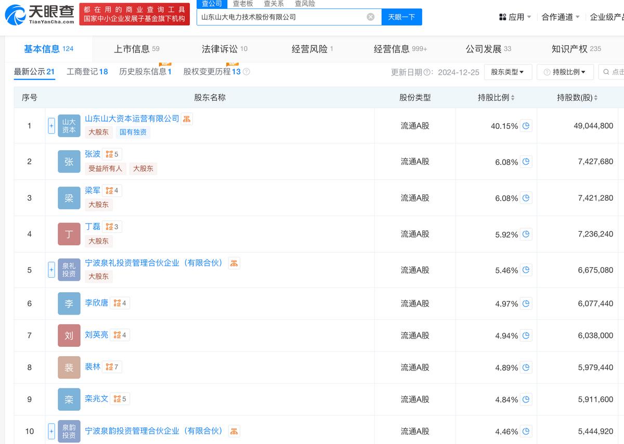This screenshot has height=444, width=624.
Task: Sort by 持股数(股) column header
Action: (x=577, y=97)
